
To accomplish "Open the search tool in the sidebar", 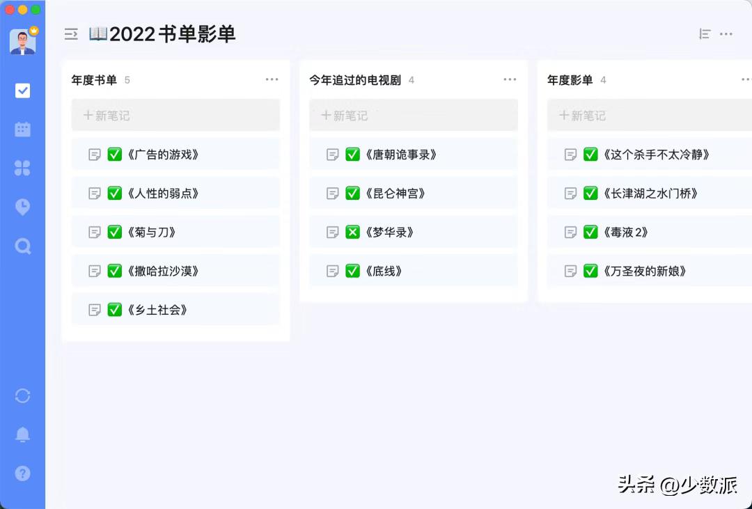I will coord(23,246).
